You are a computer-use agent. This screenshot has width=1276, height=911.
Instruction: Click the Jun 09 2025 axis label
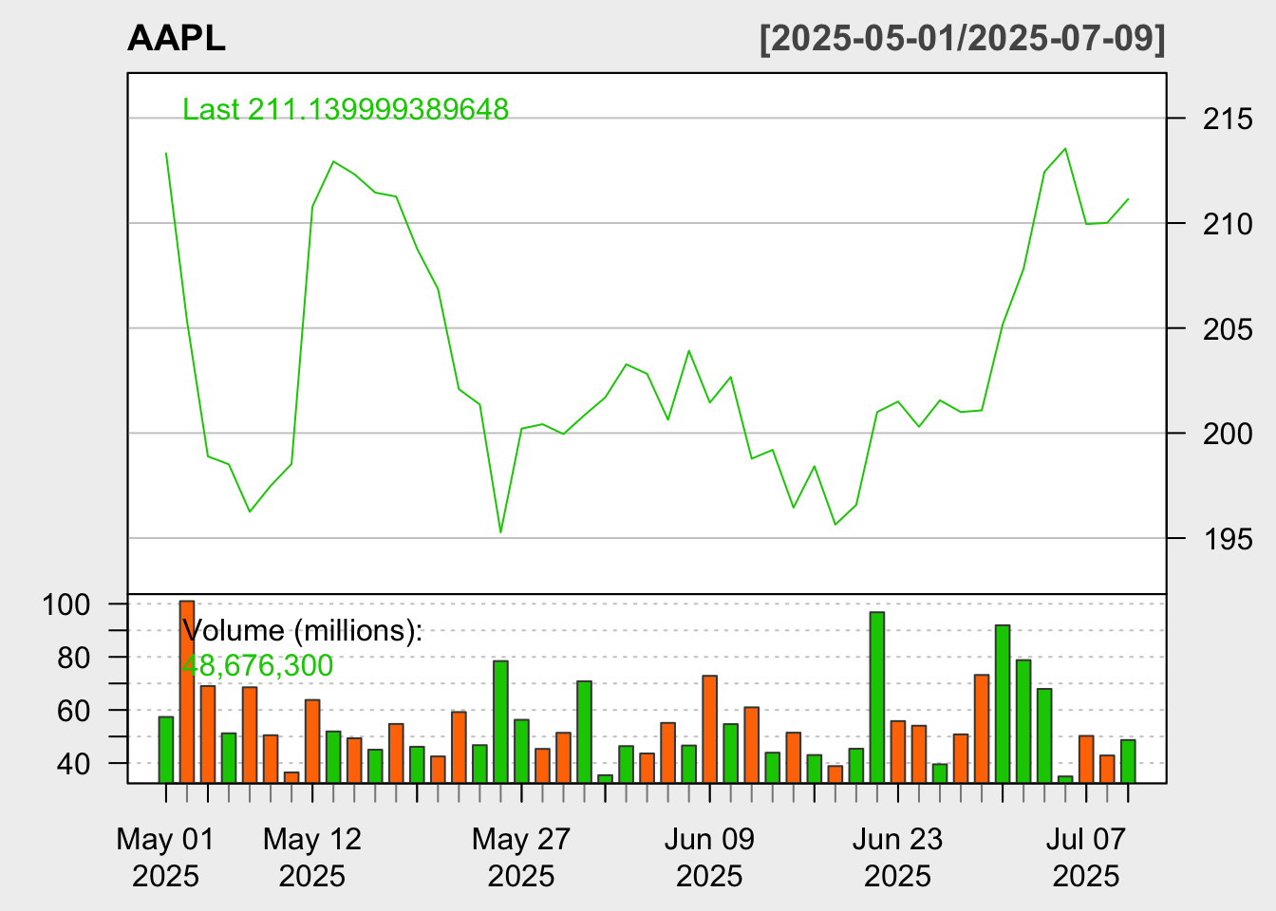(709, 857)
